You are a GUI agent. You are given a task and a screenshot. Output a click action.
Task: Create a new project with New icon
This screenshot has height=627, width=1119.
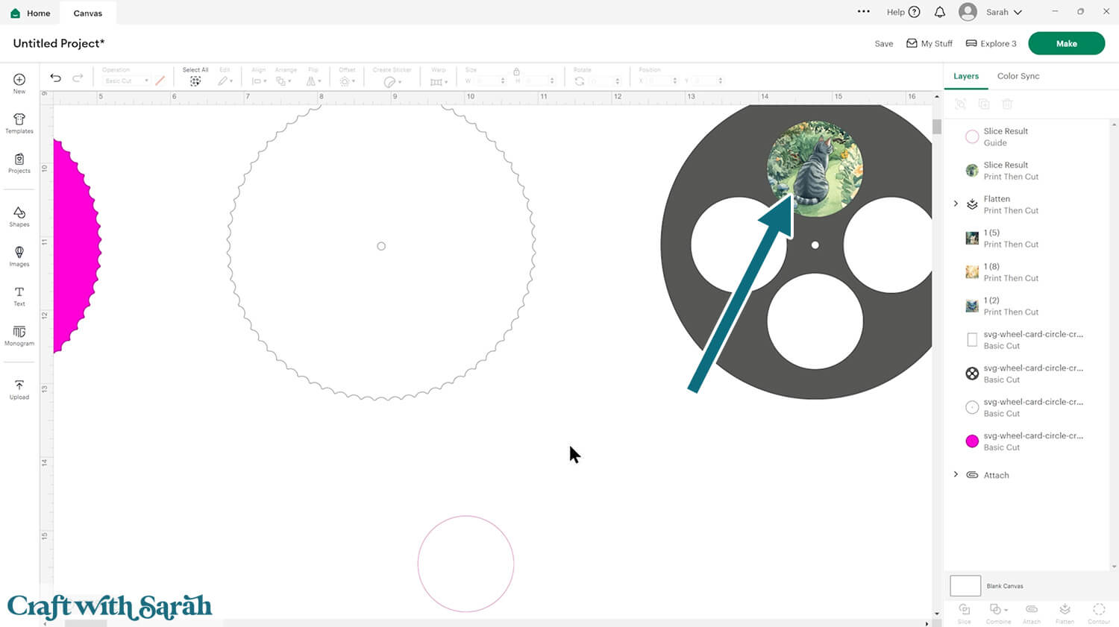click(x=19, y=80)
